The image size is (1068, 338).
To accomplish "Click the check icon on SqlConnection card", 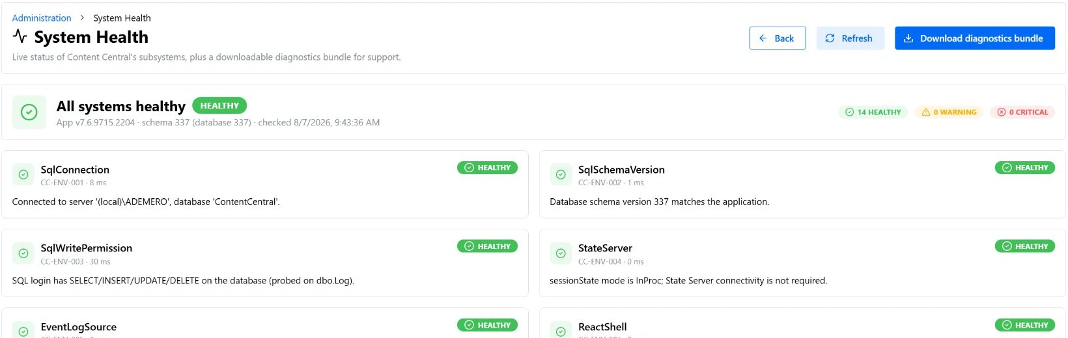I will click(x=23, y=174).
